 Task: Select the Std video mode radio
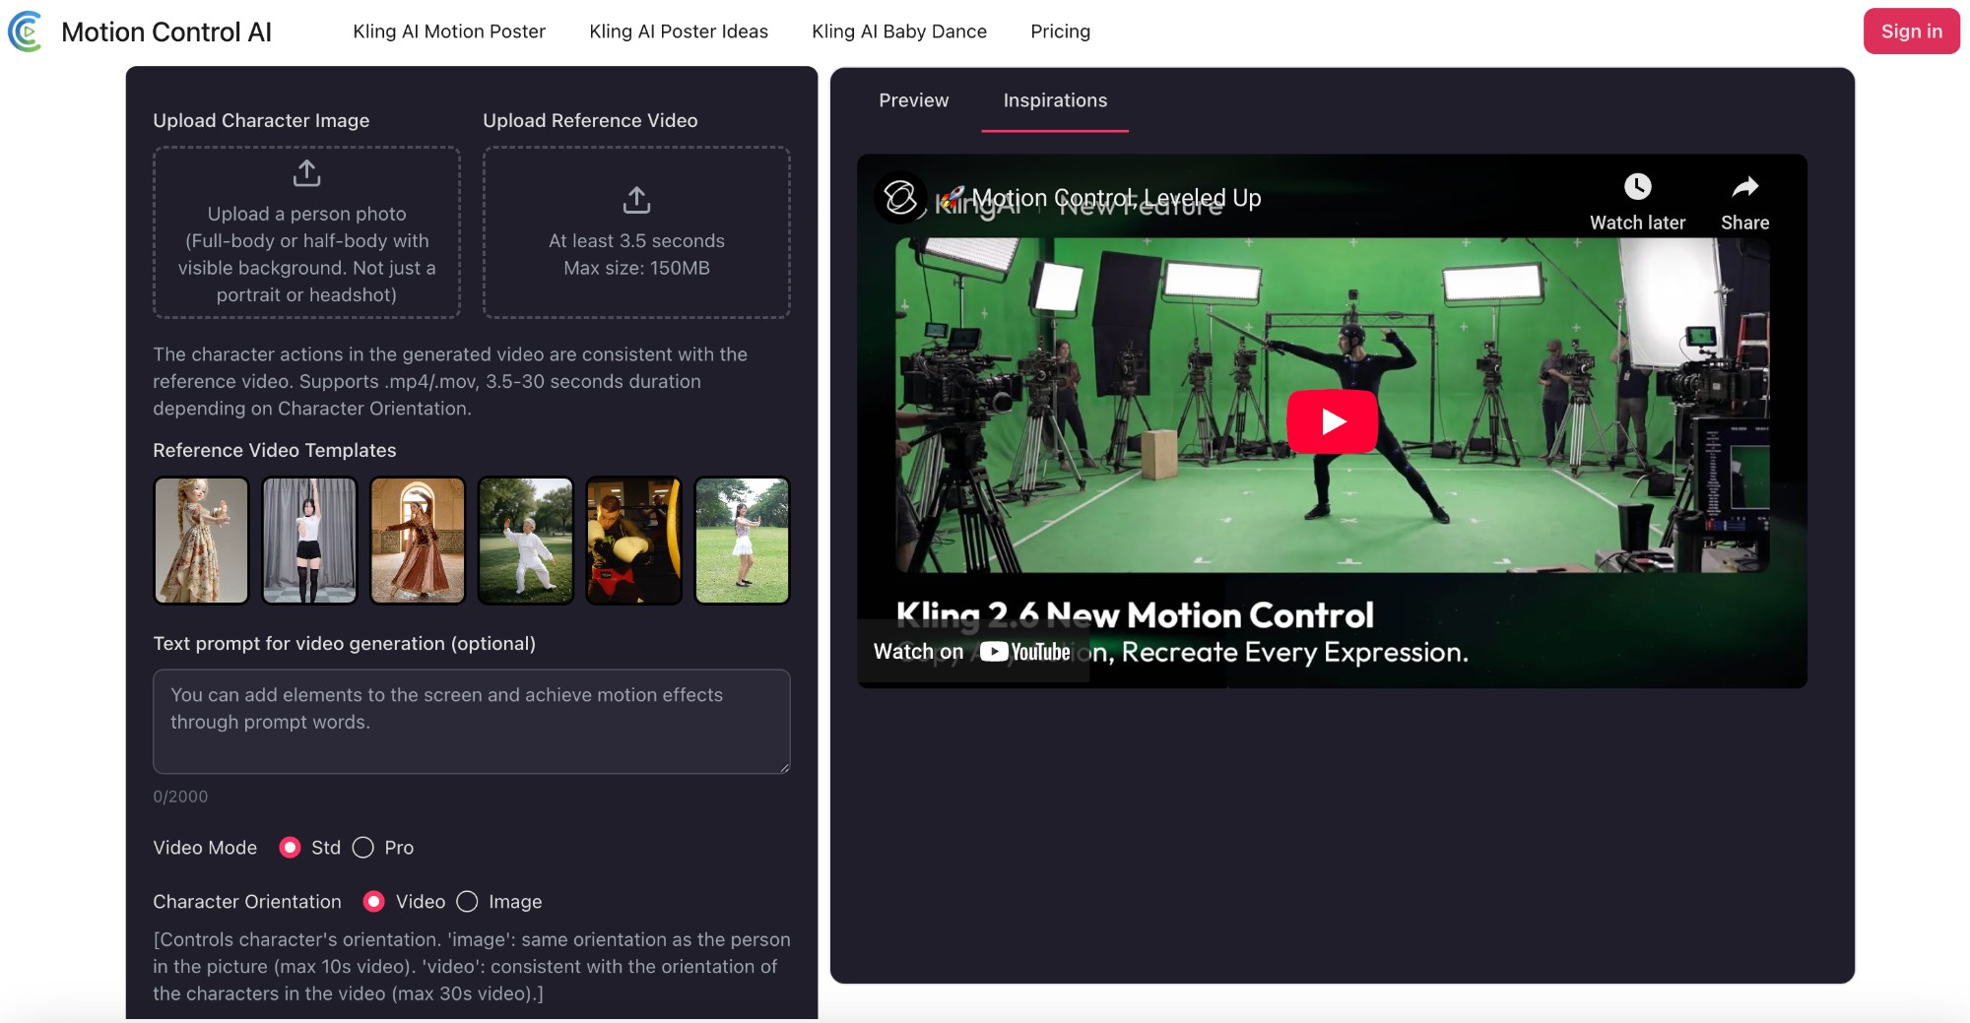pyautogui.click(x=290, y=848)
